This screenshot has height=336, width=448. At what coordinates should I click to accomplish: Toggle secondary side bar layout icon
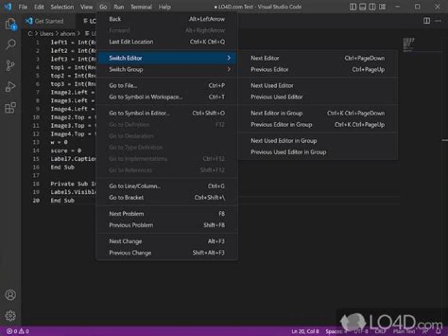372,7
